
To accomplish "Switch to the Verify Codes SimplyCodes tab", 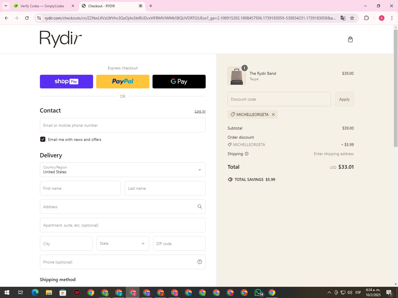I will click(x=42, y=6).
